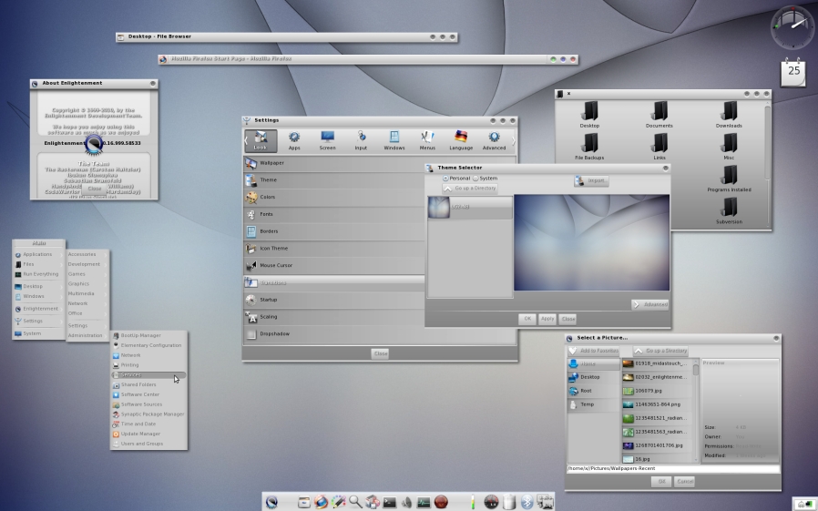Launch Firefox from the dock

pyautogui.click(x=321, y=502)
